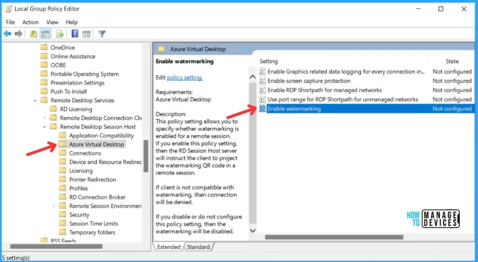Image resolution: width=478 pixels, height=262 pixels.
Task: Click the Back arrow toolbar icon
Action: [x=7, y=34]
